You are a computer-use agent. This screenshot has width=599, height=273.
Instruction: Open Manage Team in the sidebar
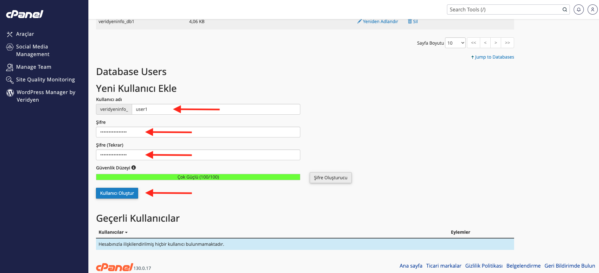tap(34, 67)
